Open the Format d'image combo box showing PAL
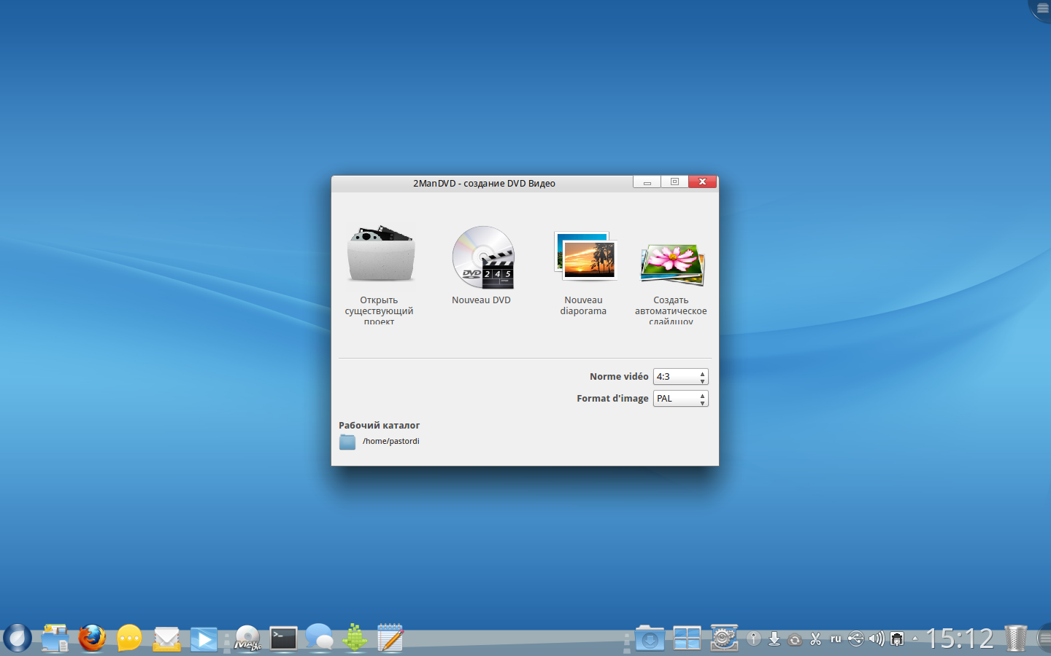 [680, 399]
